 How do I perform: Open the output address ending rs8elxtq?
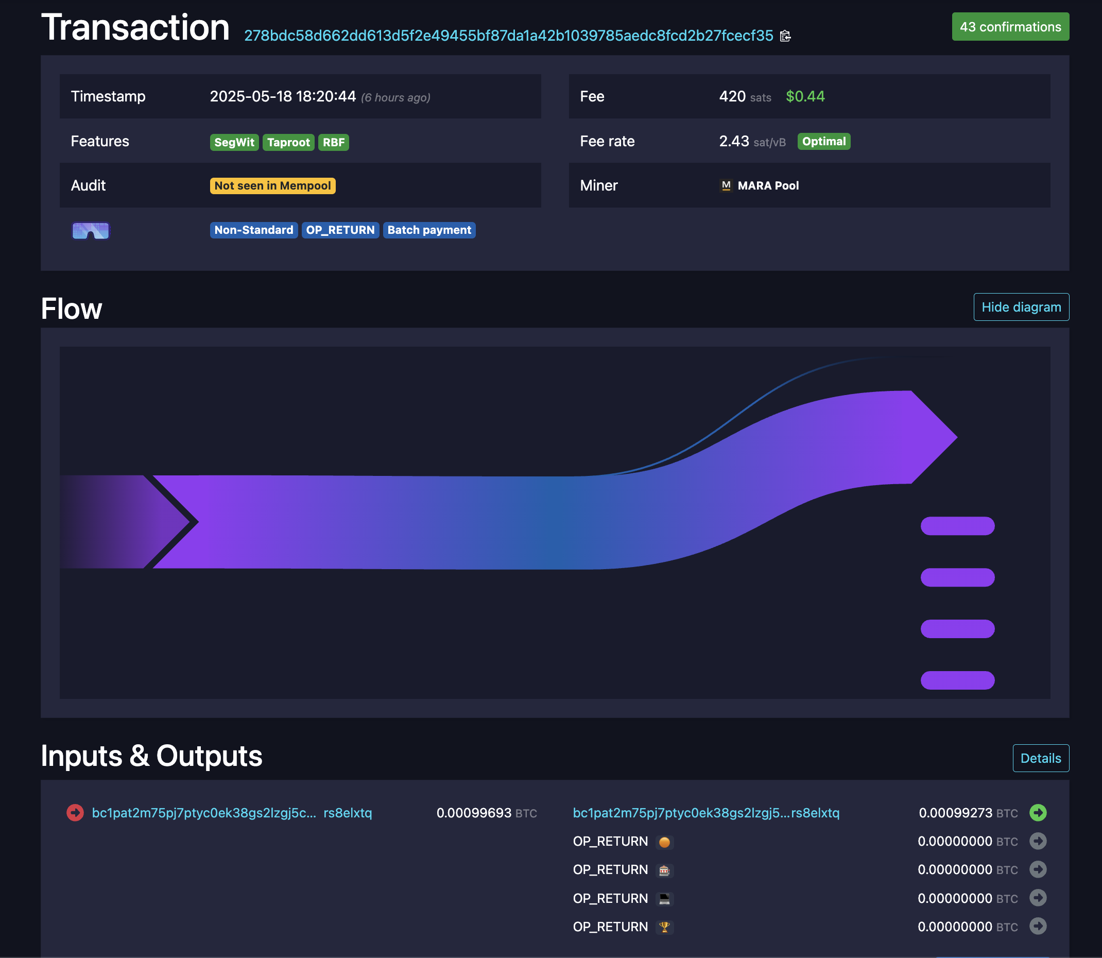705,813
